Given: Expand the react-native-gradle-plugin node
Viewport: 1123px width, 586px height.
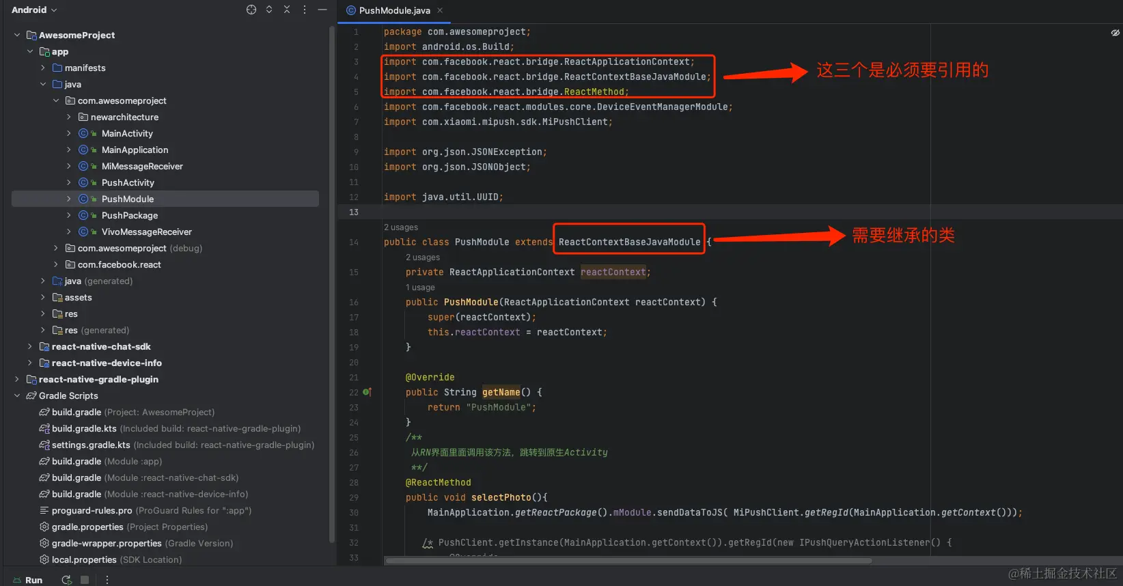Looking at the screenshot, I should [17, 379].
